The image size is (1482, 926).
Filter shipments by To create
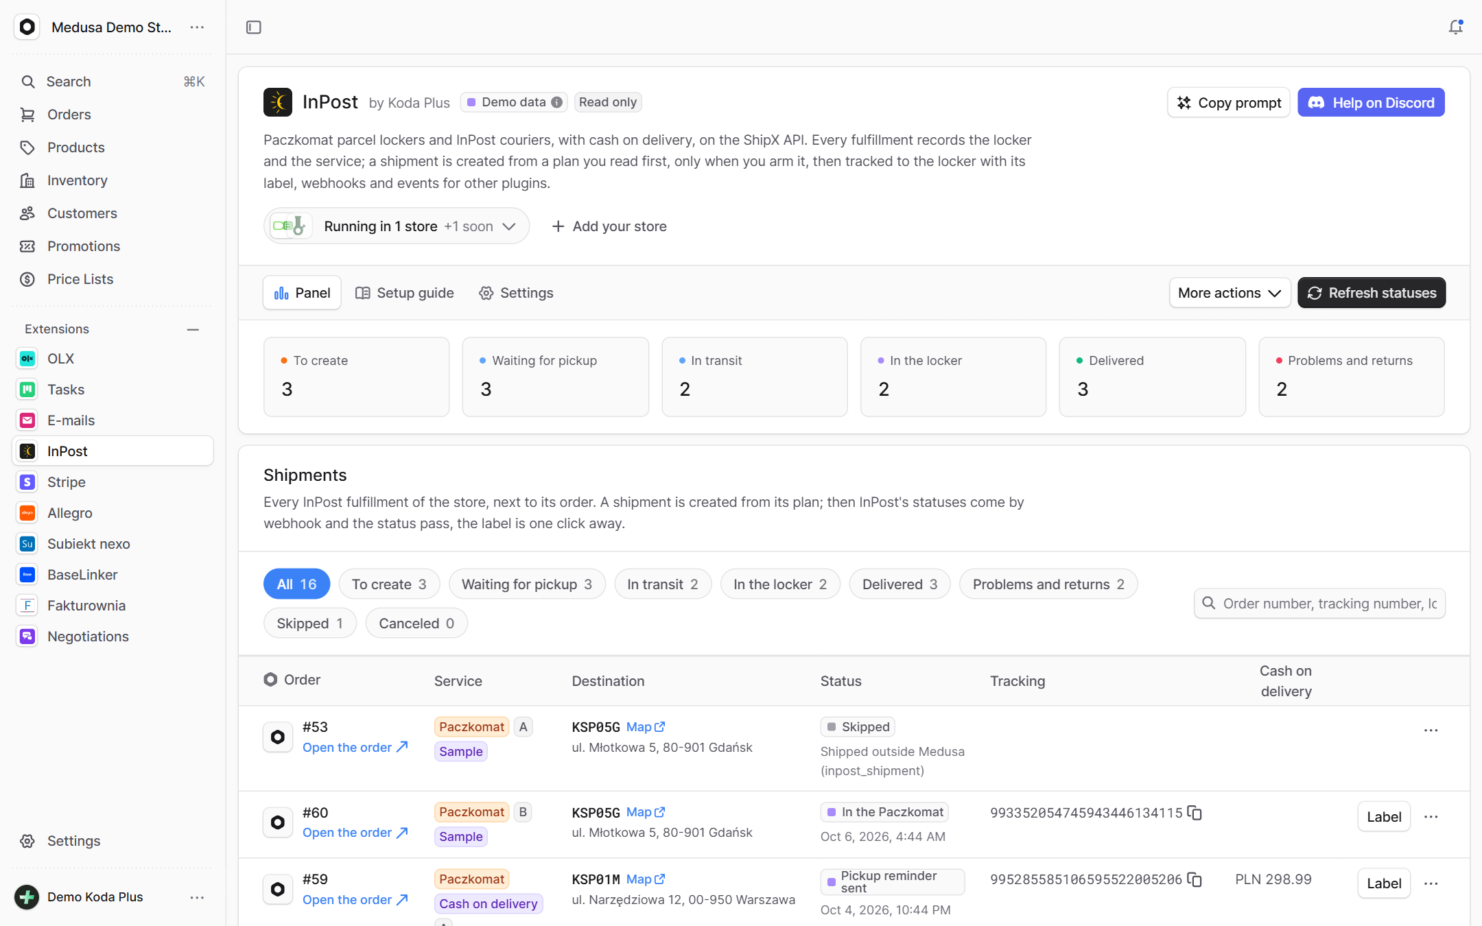(389, 584)
